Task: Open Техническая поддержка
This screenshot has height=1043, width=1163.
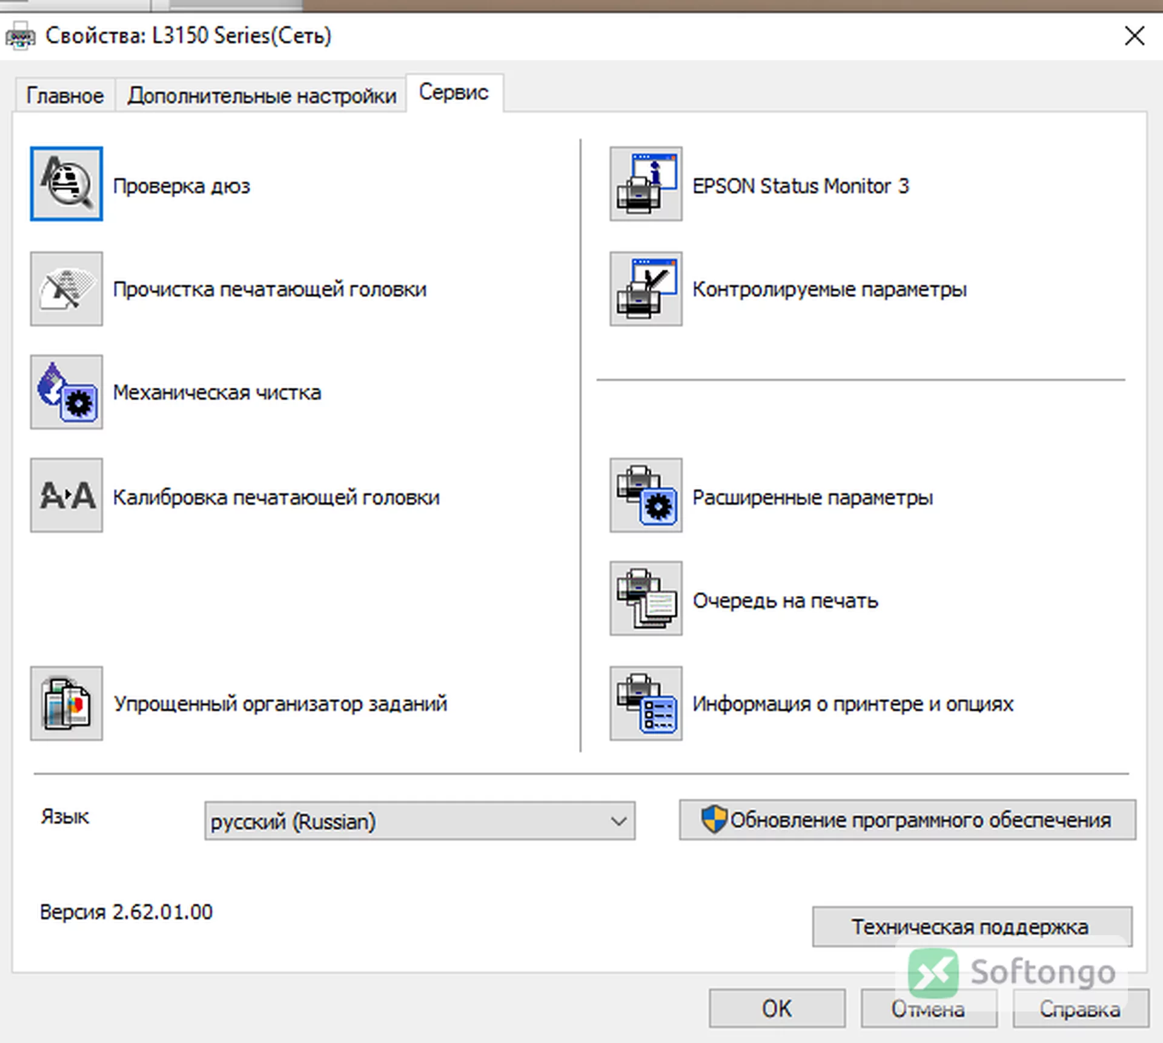Action: 972,926
